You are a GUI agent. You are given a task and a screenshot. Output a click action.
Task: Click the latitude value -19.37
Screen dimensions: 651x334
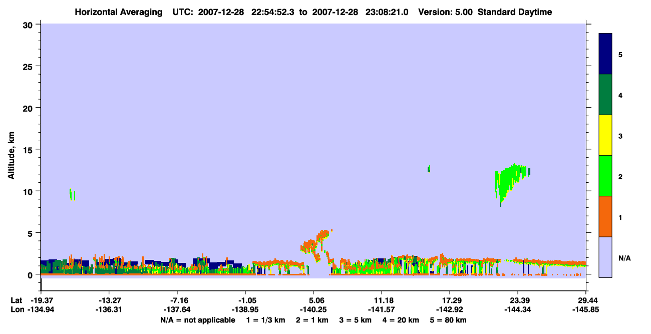(x=41, y=300)
